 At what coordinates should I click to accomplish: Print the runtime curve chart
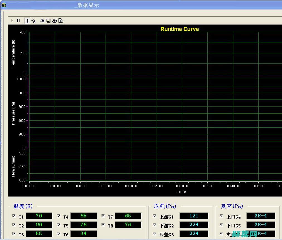tap(55, 21)
